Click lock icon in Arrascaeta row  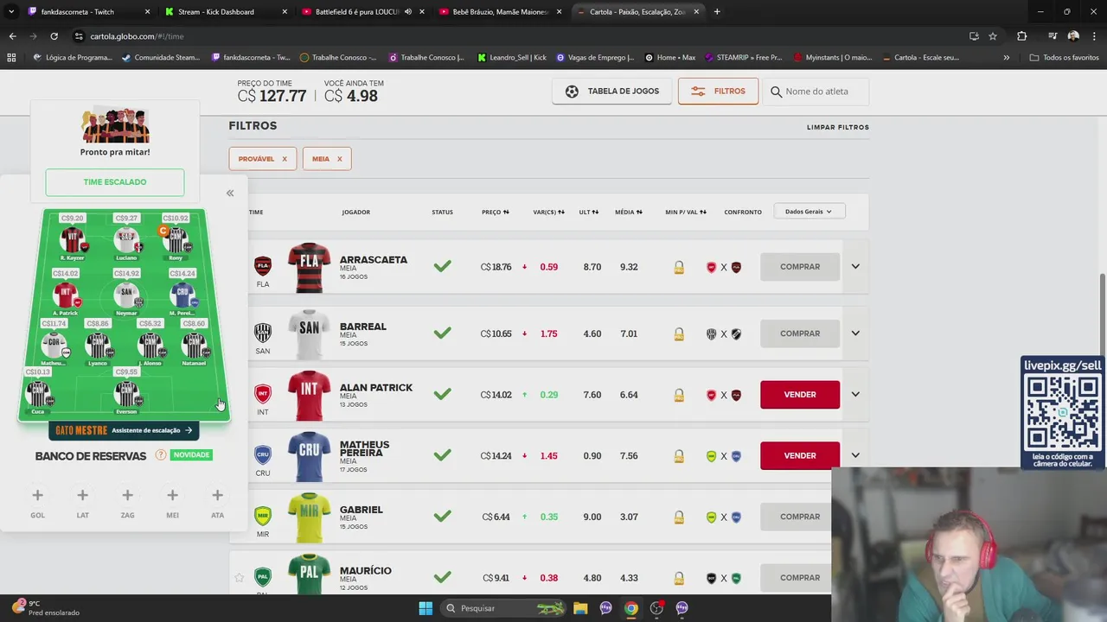click(x=679, y=268)
